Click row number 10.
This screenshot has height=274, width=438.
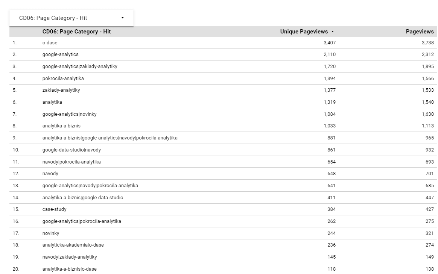click(16, 150)
